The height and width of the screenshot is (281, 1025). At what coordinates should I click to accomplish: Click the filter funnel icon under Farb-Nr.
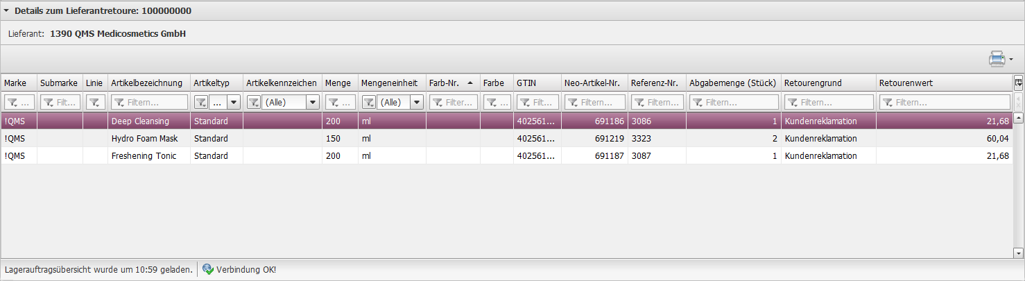pyautogui.click(x=438, y=102)
